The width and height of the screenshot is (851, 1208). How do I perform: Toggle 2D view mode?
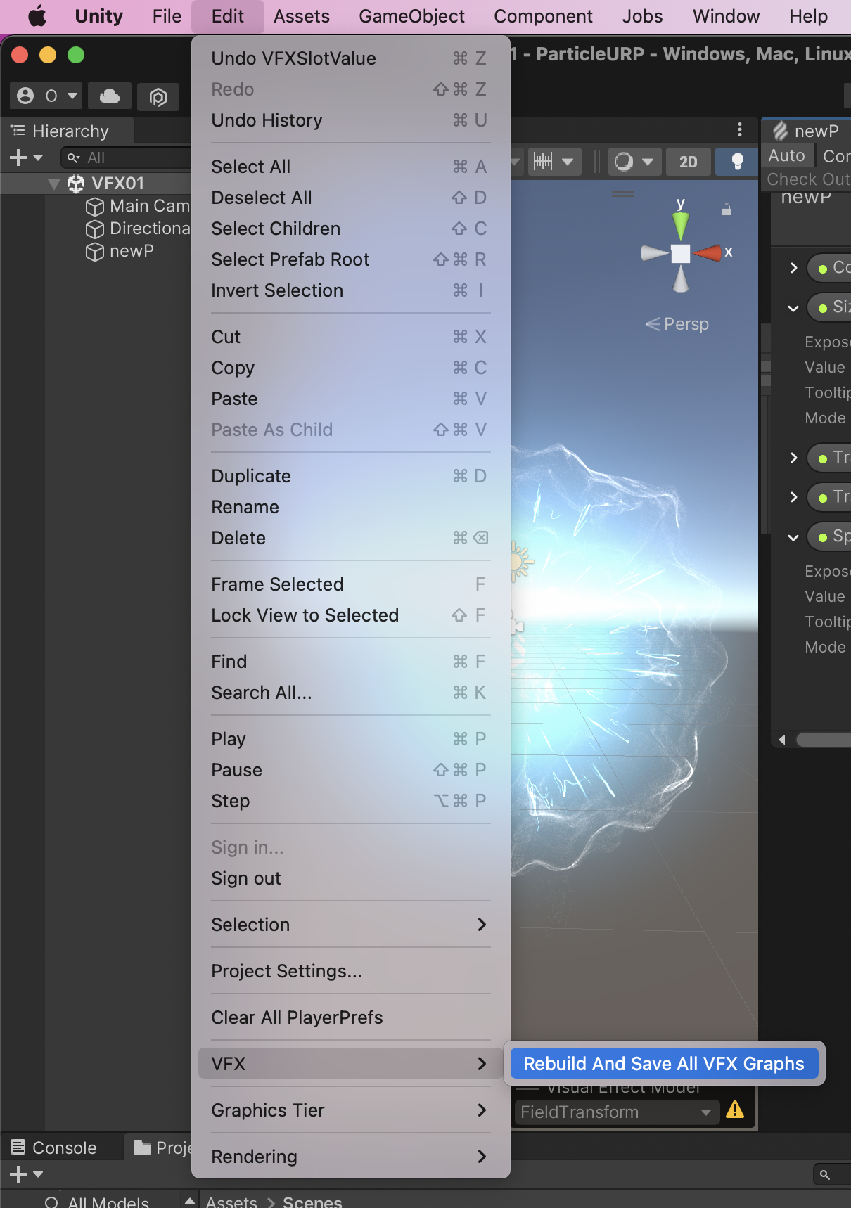(688, 162)
